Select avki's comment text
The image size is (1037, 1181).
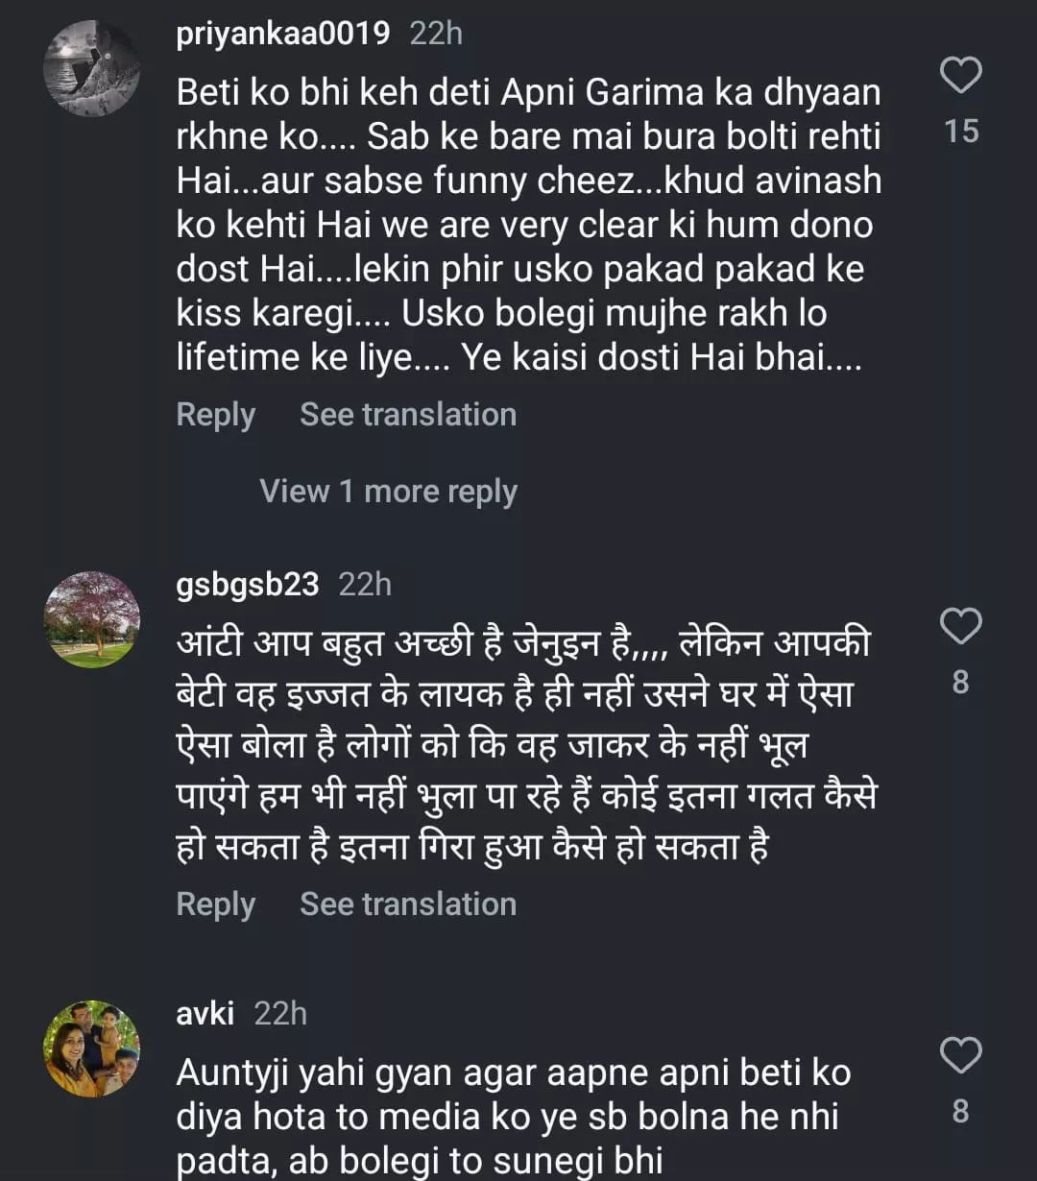click(x=514, y=1116)
